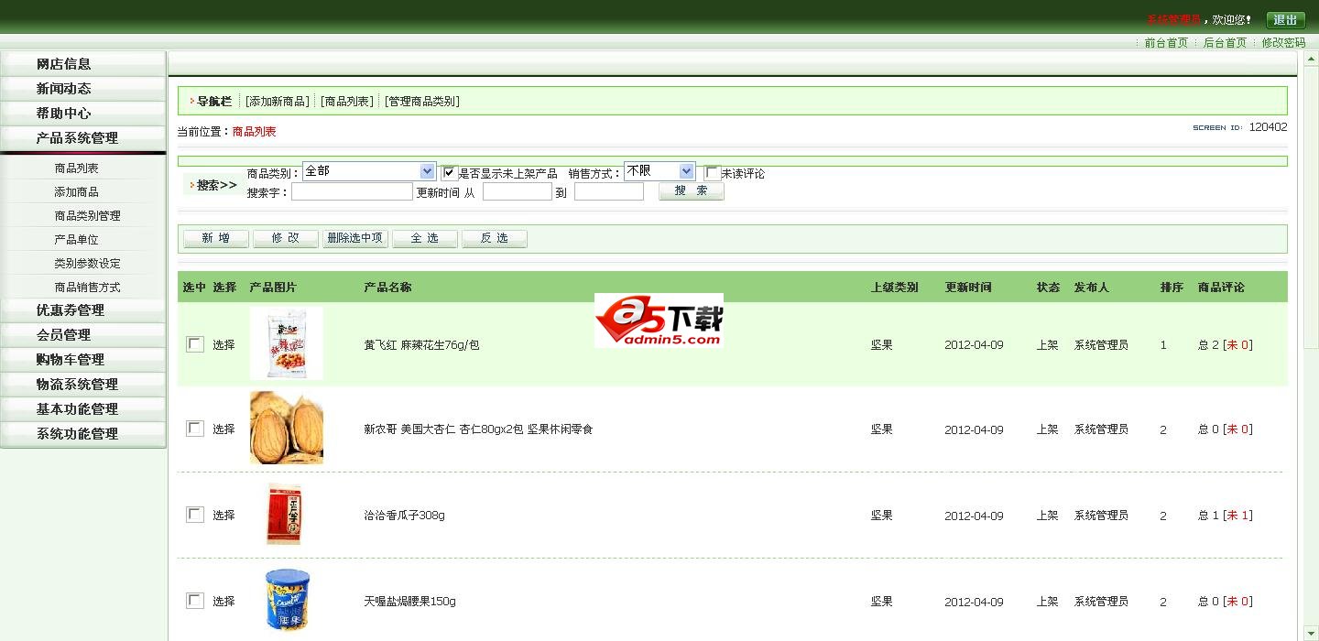This screenshot has height=641, width=1319.
Task: Select the 天喔 cashew can thumbnail
Action: pyautogui.click(x=287, y=601)
